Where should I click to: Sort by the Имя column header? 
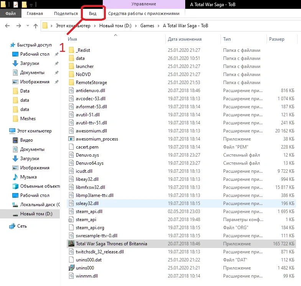pyautogui.click(x=72, y=39)
